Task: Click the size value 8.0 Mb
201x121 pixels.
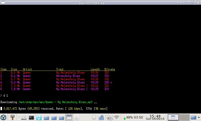Action: click(x=15, y=73)
